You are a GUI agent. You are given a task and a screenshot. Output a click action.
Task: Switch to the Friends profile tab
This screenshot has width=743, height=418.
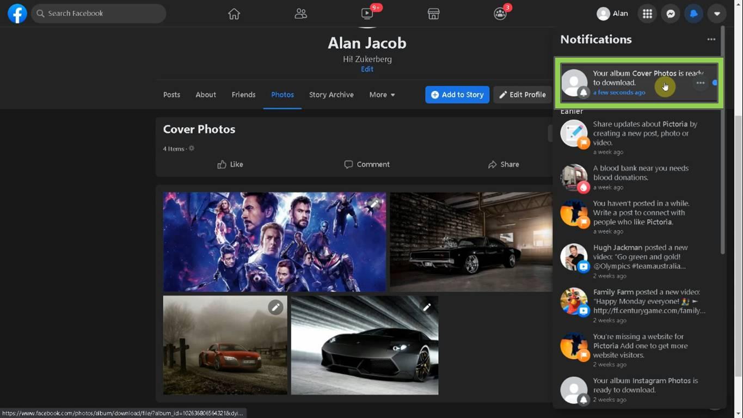[x=243, y=95]
